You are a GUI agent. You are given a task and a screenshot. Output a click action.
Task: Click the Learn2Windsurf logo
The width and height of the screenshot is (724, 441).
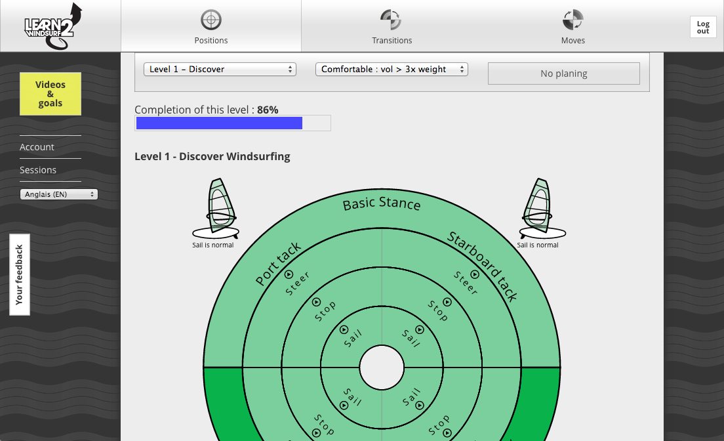point(53,26)
